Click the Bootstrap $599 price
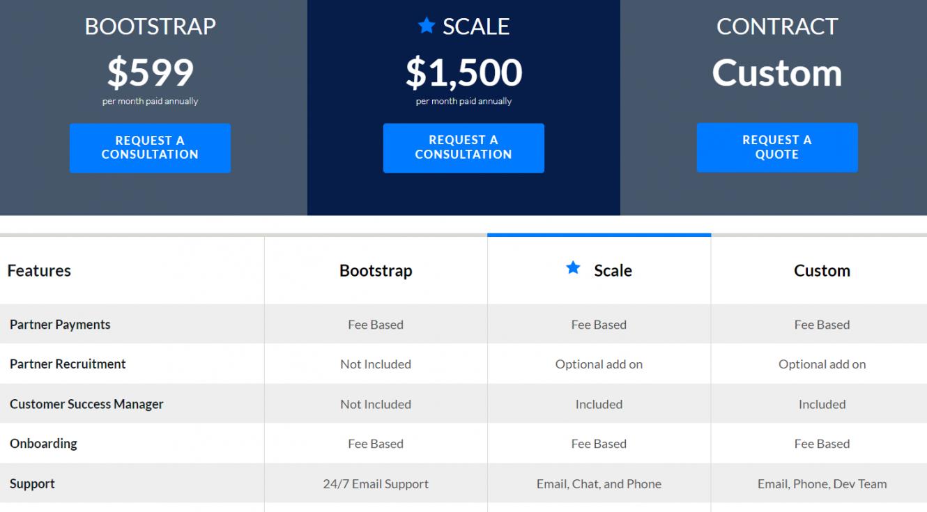The height and width of the screenshot is (512, 927). (150, 72)
